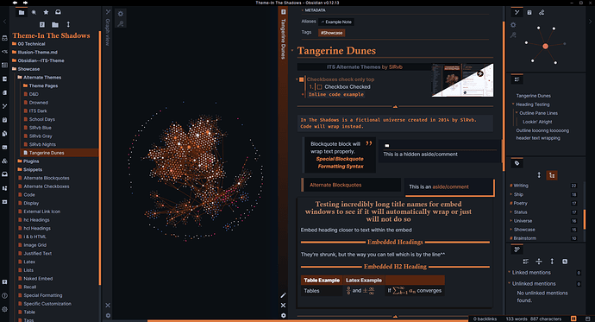The image size is (595, 322).
Task: Click pencil edit icon in note
Action: pyautogui.click(x=283, y=295)
